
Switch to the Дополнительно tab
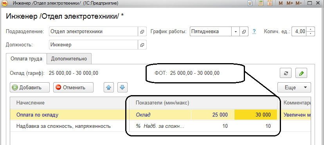(x=69, y=59)
